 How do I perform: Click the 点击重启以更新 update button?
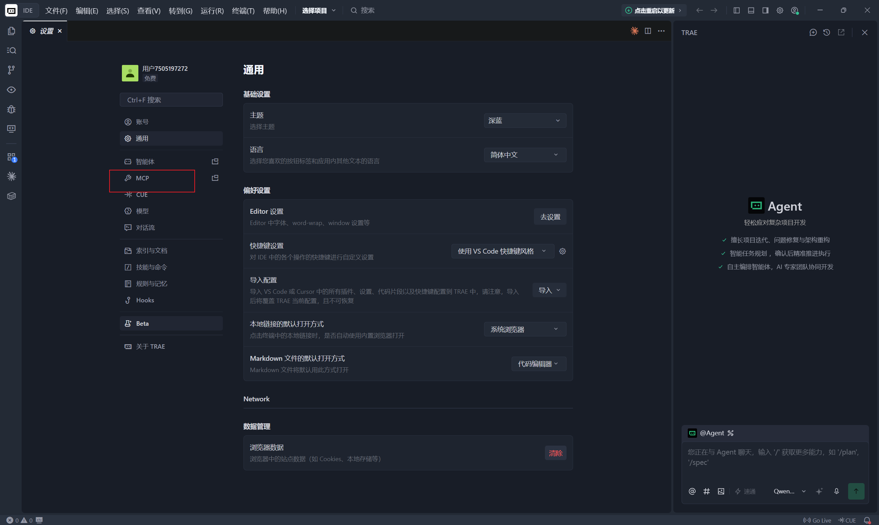pyautogui.click(x=654, y=11)
